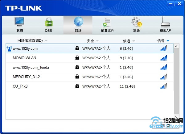
Task: Click the 安全 column header text
Action: [90, 41]
